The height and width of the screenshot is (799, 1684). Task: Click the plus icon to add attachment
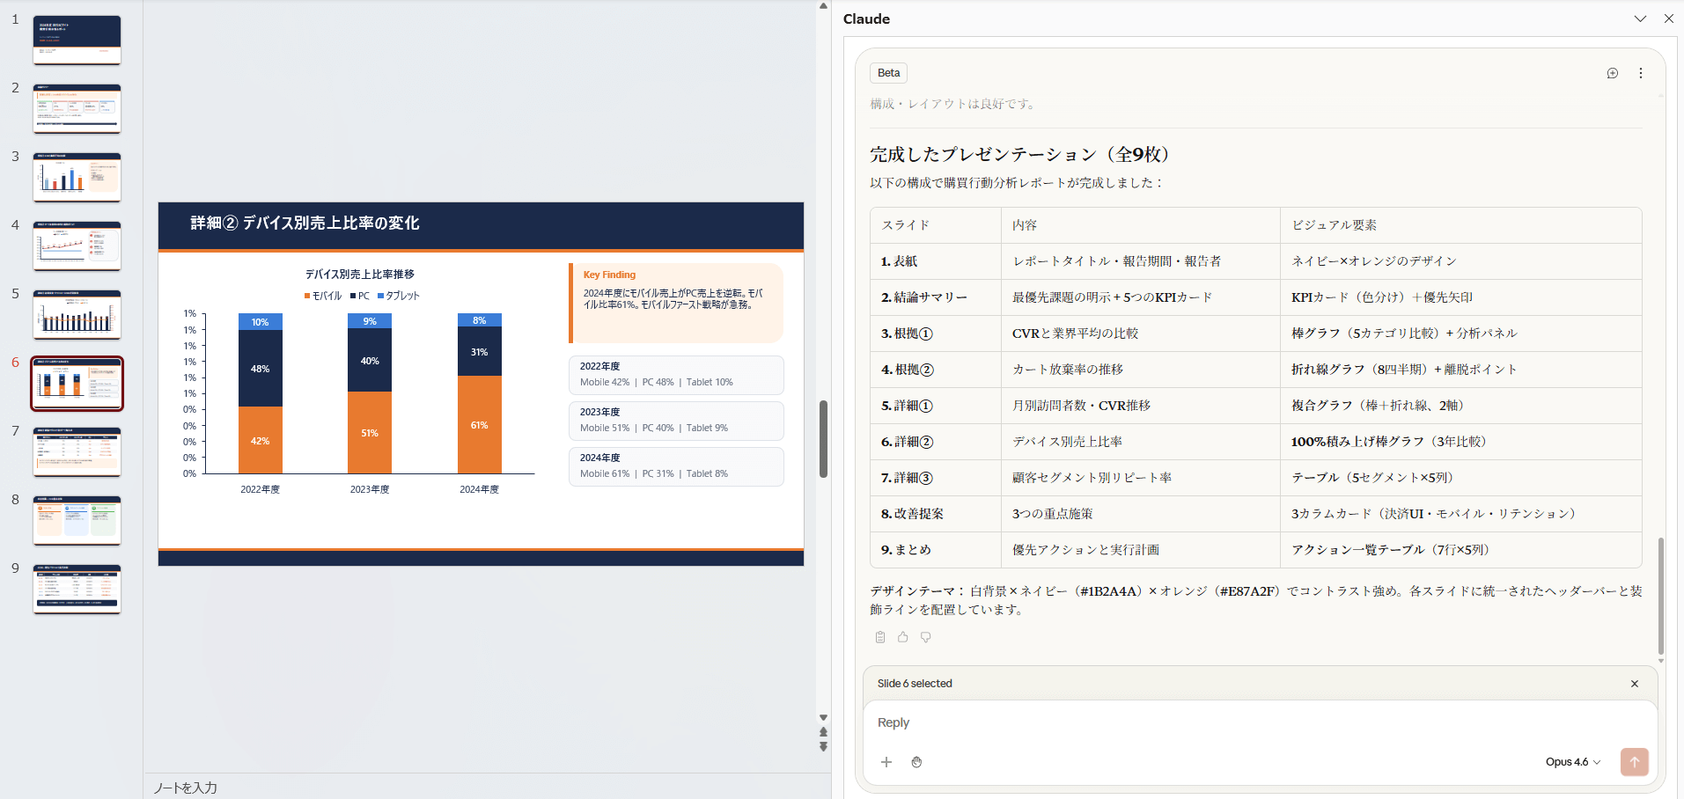tap(886, 762)
